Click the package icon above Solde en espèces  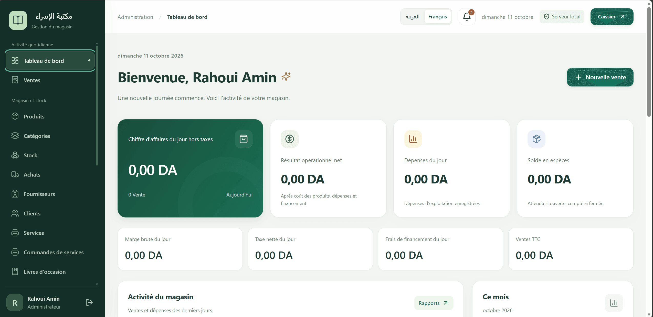536,139
